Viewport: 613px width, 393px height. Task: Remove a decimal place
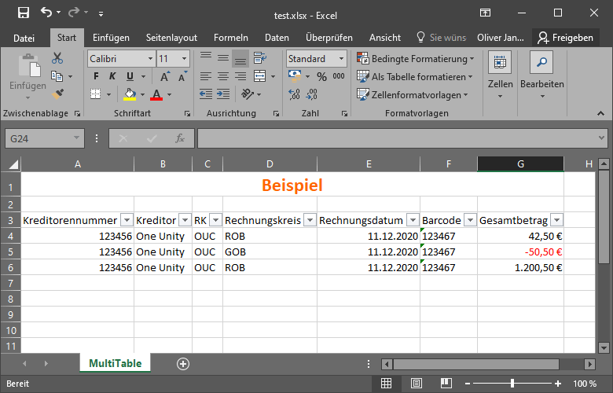coord(311,94)
